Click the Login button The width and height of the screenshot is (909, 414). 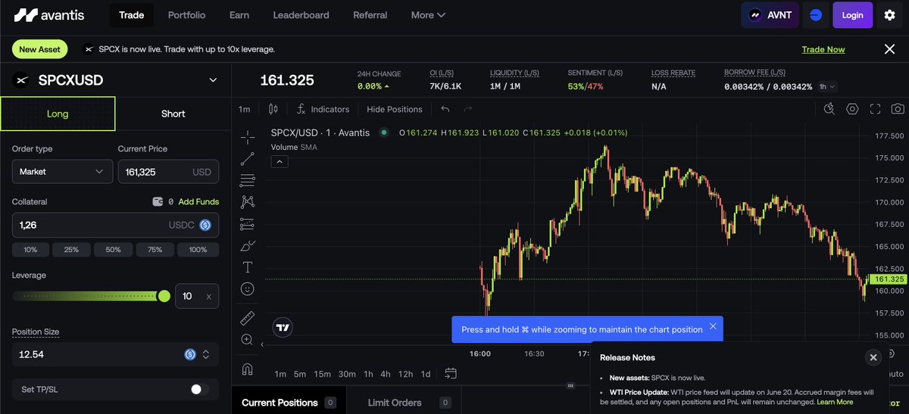pos(852,15)
